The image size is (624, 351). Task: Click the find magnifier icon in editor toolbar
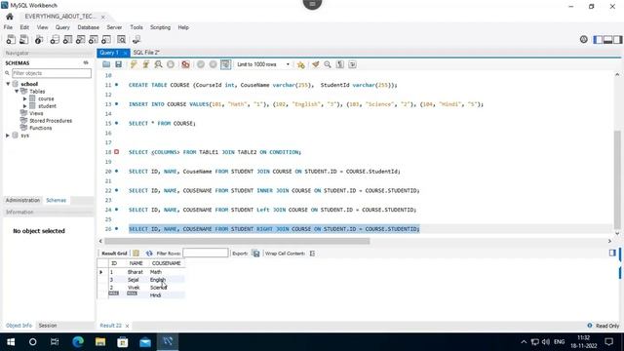point(328,64)
